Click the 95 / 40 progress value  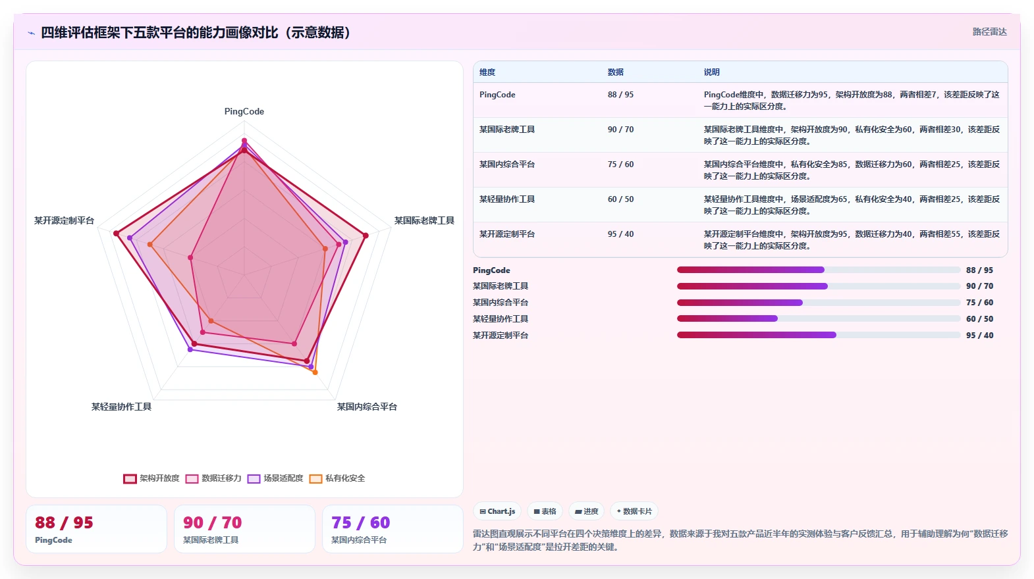(x=979, y=336)
